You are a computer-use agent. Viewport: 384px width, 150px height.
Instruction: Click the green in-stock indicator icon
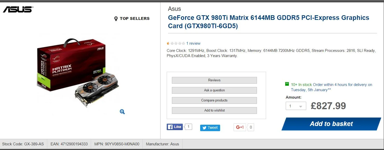point(287,84)
